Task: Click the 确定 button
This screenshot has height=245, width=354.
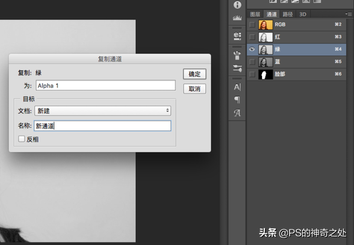Action: click(194, 74)
